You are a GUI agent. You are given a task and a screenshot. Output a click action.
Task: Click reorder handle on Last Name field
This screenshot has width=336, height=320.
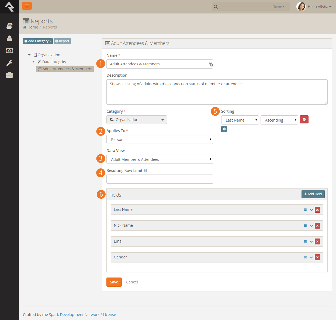(305, 210)
